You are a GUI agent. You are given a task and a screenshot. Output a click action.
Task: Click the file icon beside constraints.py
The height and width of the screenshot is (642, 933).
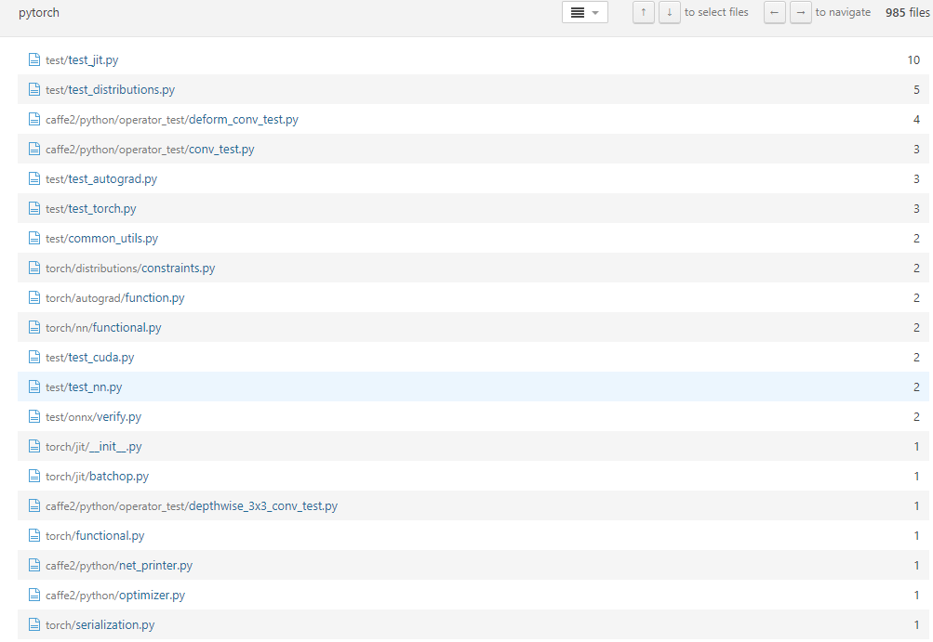[34, 268]
